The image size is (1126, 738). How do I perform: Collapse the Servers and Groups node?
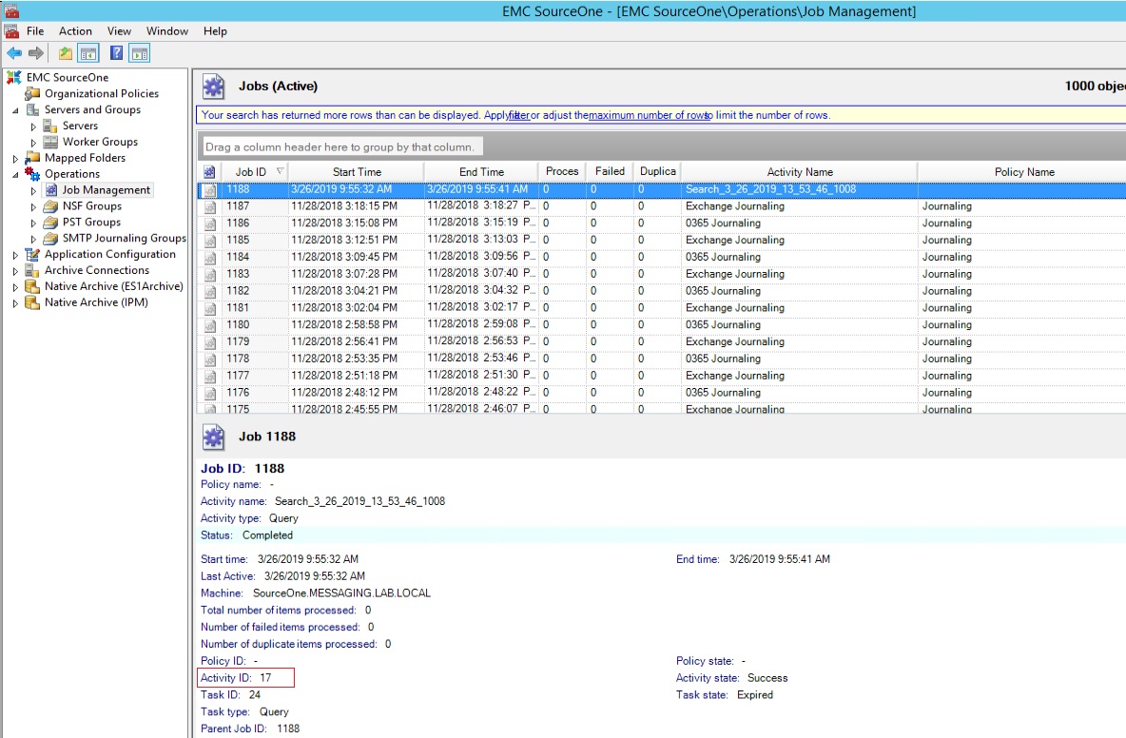[x=15, y=109]
